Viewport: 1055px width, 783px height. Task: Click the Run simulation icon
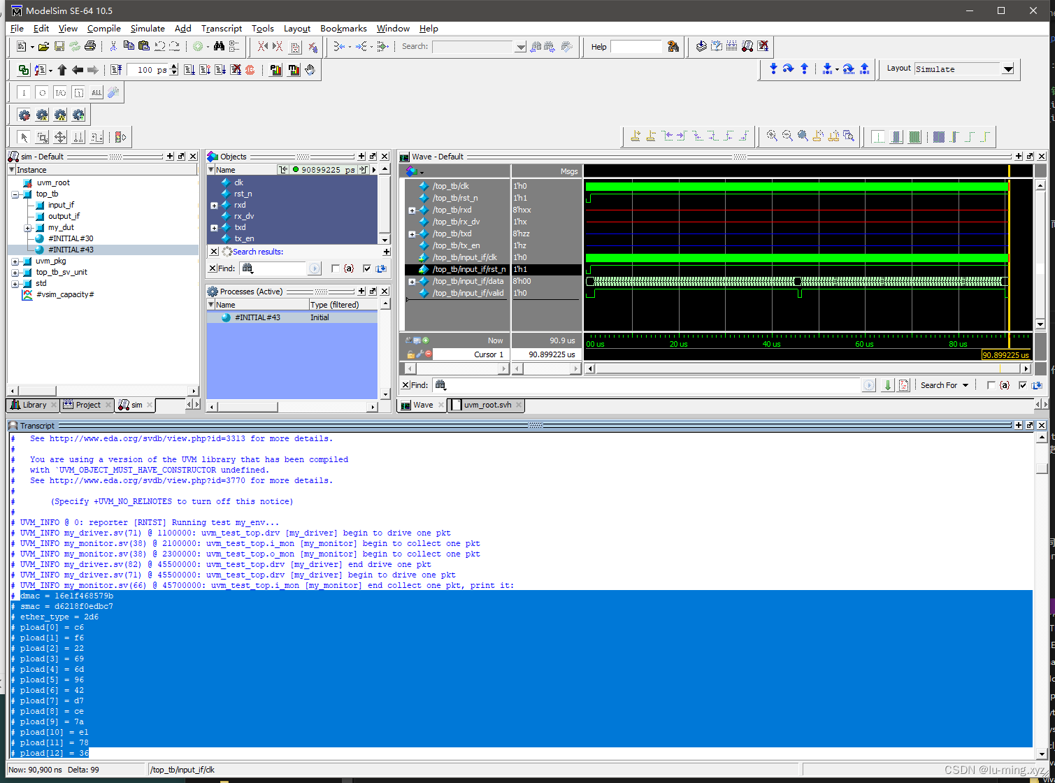coord(189,70)
